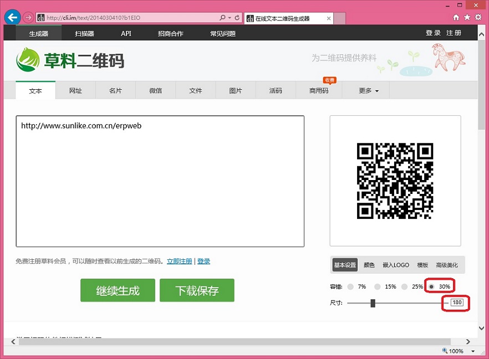Open the 常见问题 navigation item

(x=223, y=33)
